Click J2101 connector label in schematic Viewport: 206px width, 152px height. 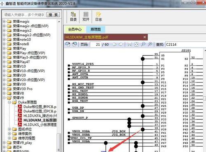point(186,50)
